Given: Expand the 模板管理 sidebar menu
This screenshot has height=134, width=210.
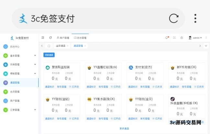Looking at the screenshot, I should [19, 74].
